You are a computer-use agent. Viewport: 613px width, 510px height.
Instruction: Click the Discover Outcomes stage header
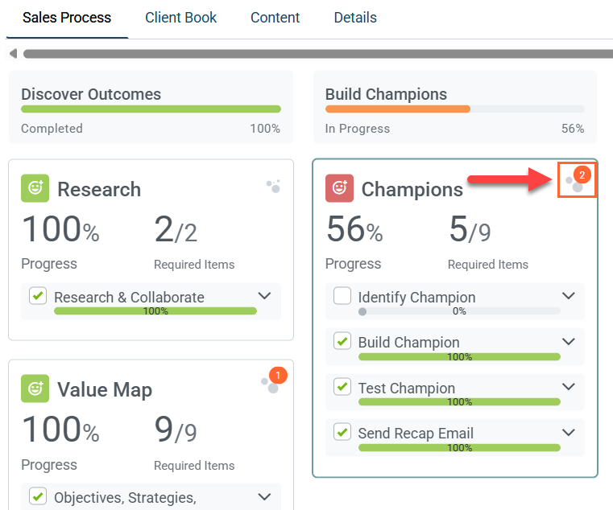coord(91,94)
